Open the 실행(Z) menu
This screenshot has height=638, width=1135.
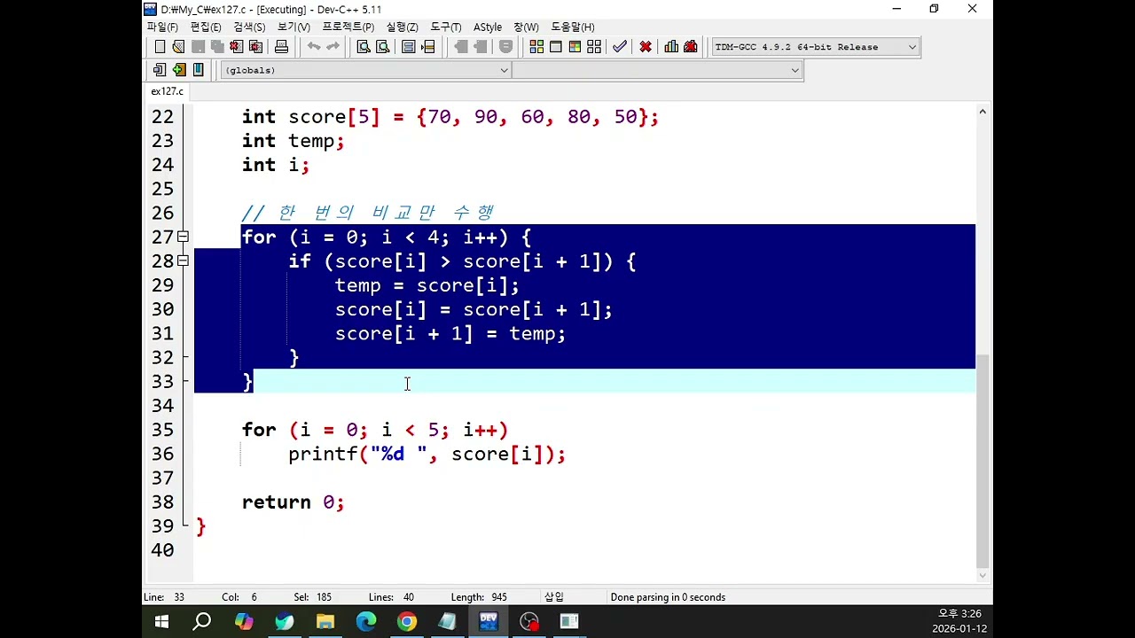point(402,27)
